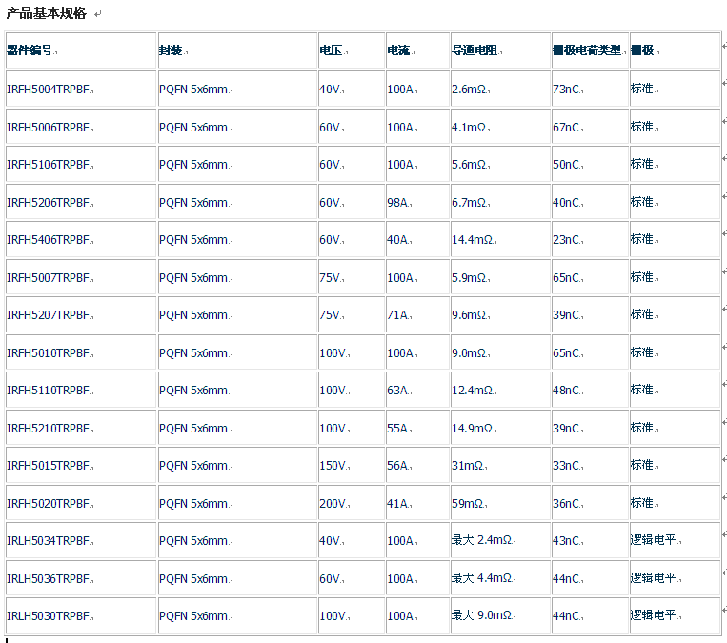Image resolution: width=727 pixels, height=643 pixels.
Task: Select the 电压 column header
Action: [x=331, y=50]
